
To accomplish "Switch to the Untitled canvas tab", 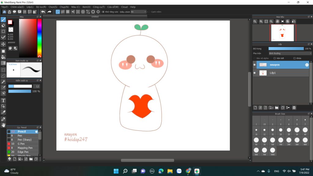I will 95,17.
